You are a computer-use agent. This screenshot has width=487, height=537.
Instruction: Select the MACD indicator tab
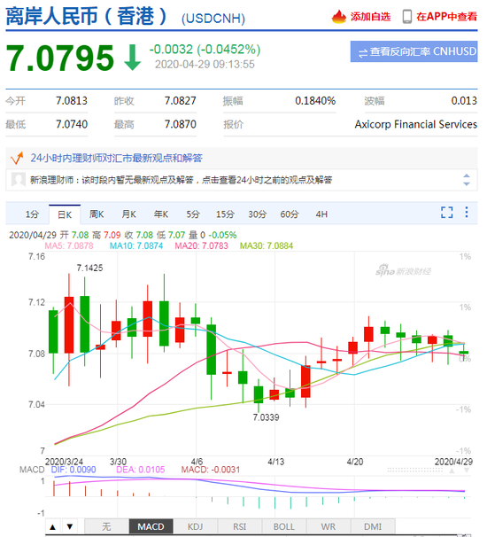(x=151, y=526)
